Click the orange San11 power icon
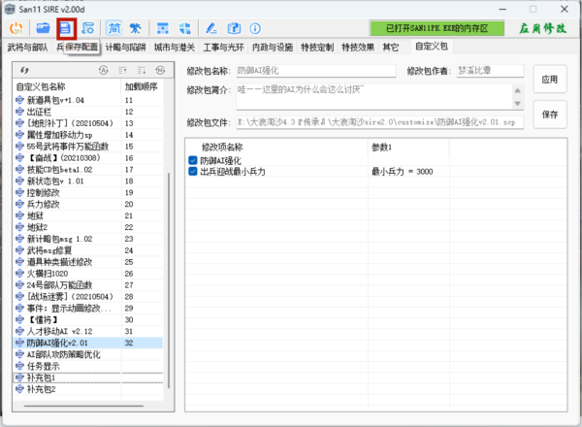The width and height of the screenshot is (582, 427). [x=16, y=28]
